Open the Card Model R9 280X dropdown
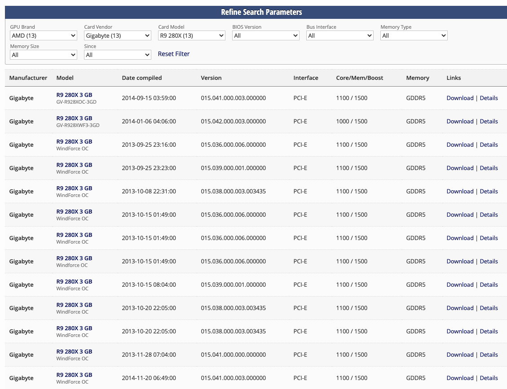The image size is (507, 389). [191, 35]
